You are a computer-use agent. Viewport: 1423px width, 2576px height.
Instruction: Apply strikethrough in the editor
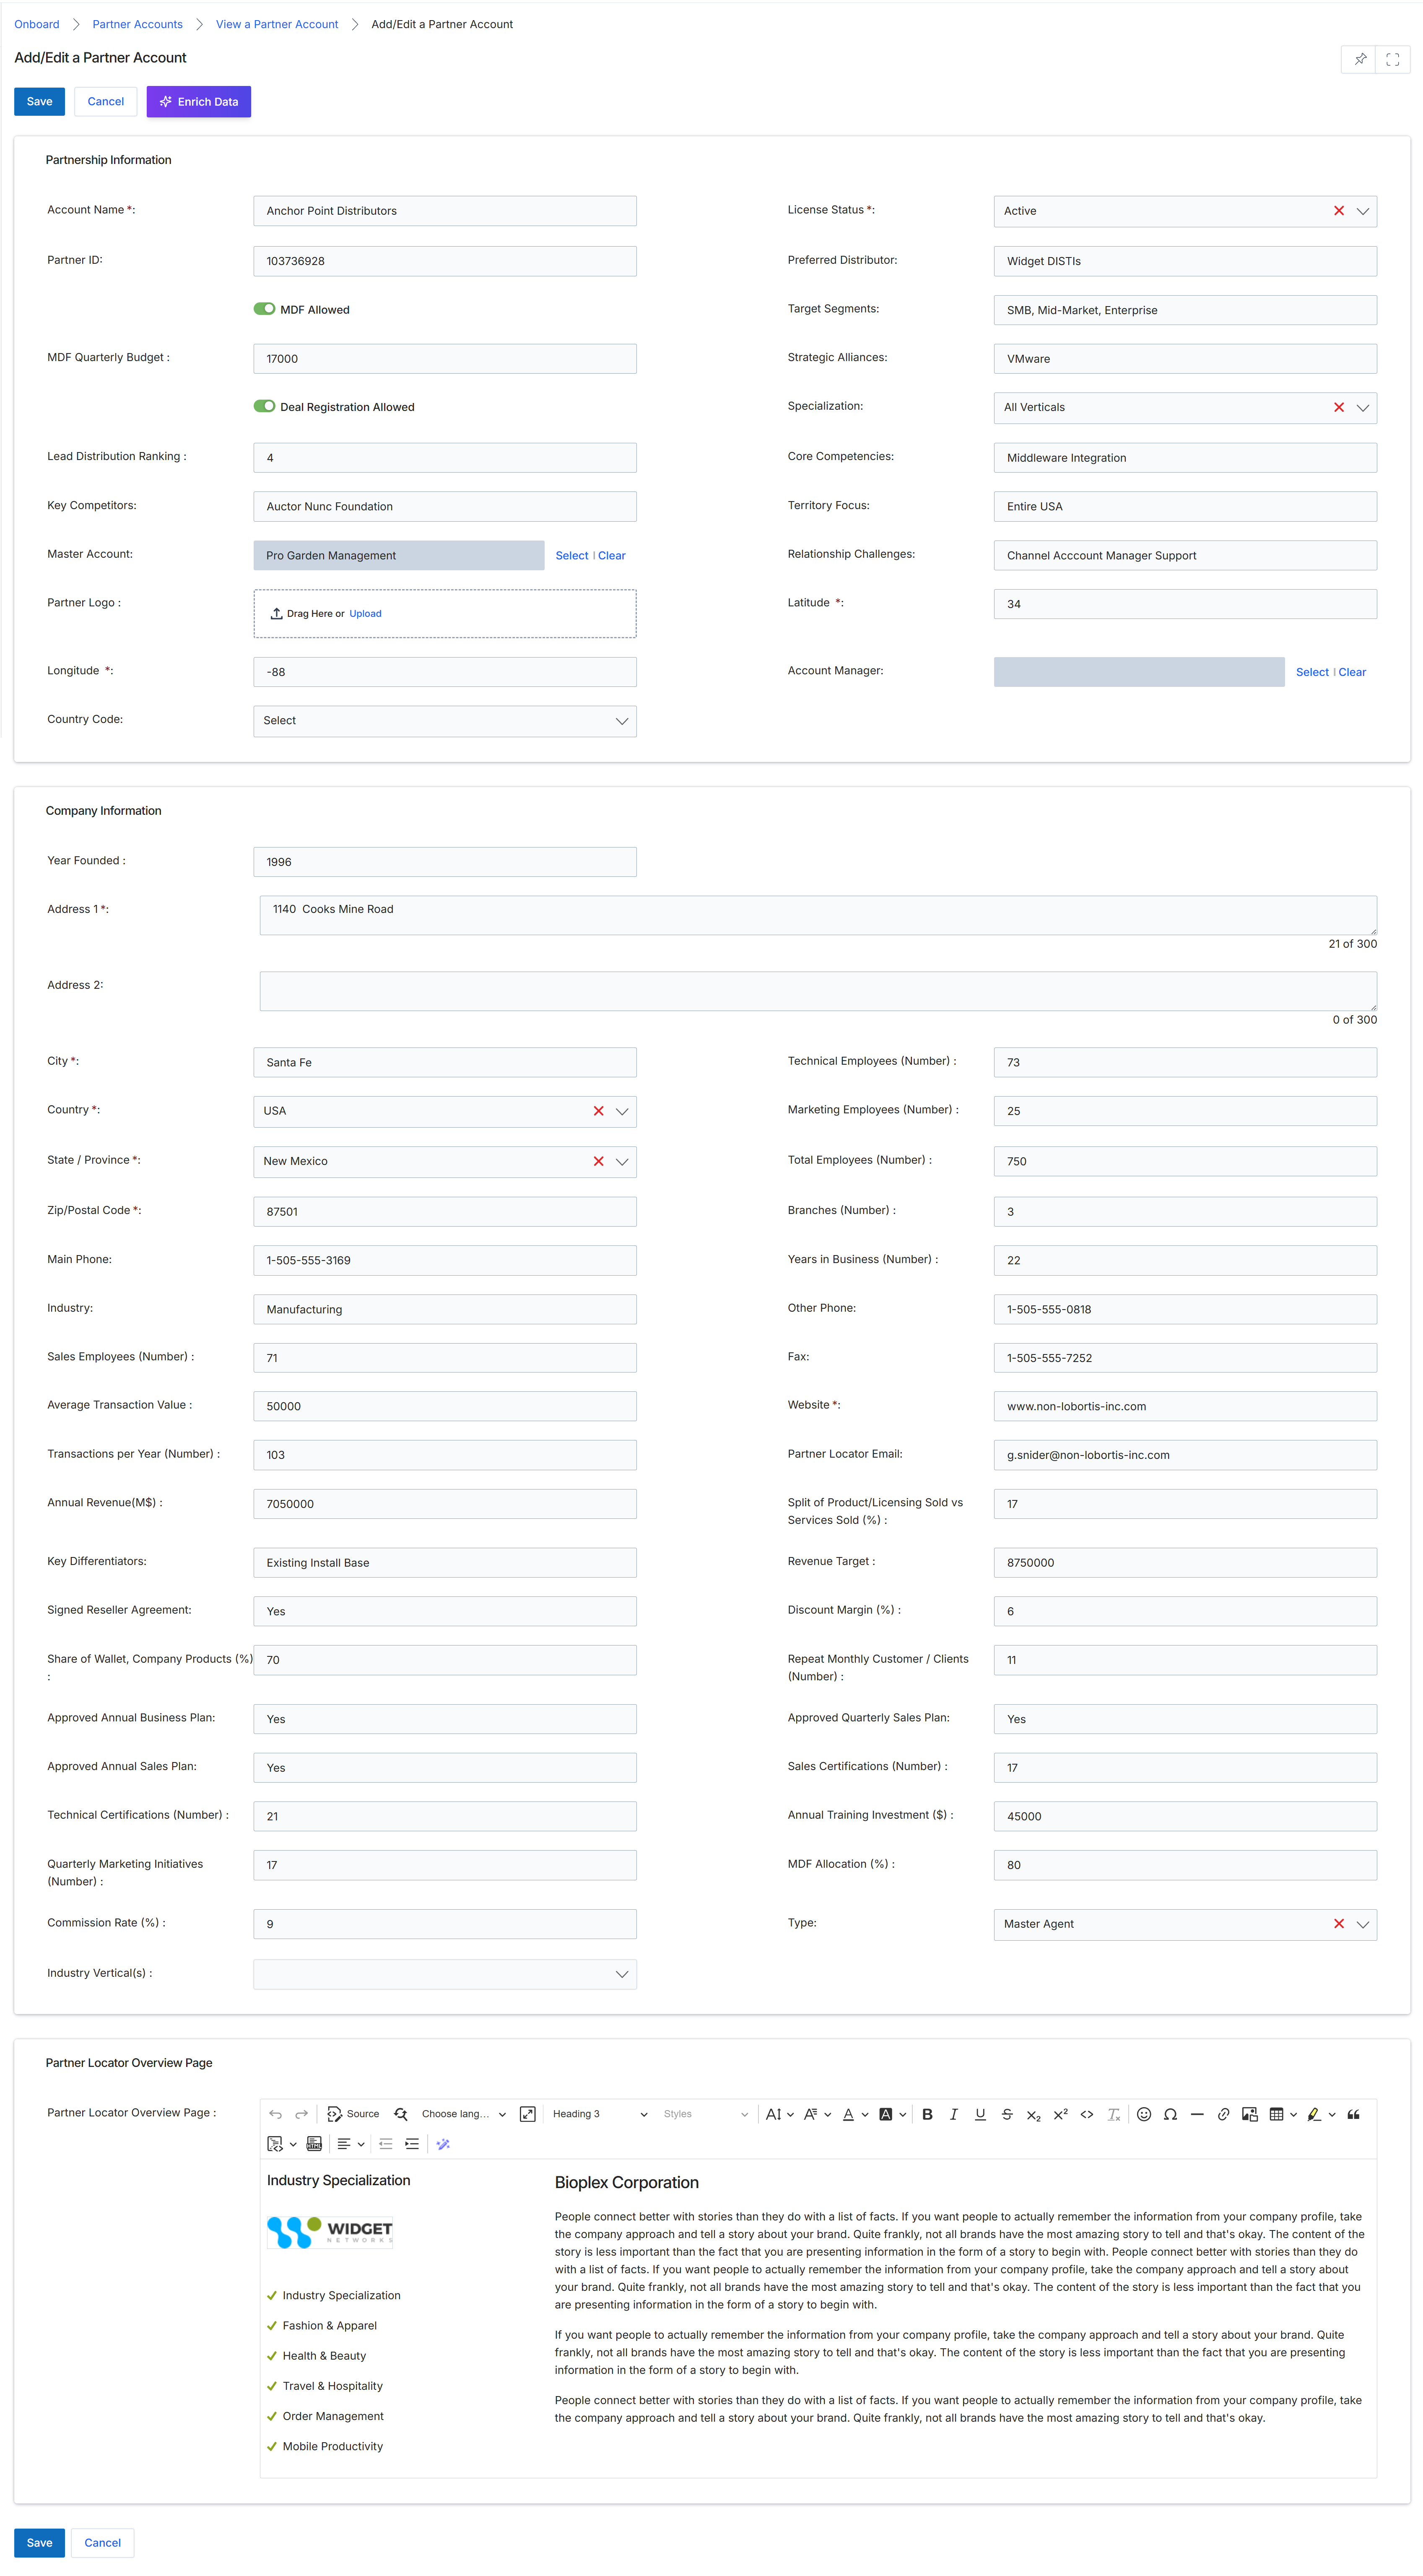pos(1007,2114)
